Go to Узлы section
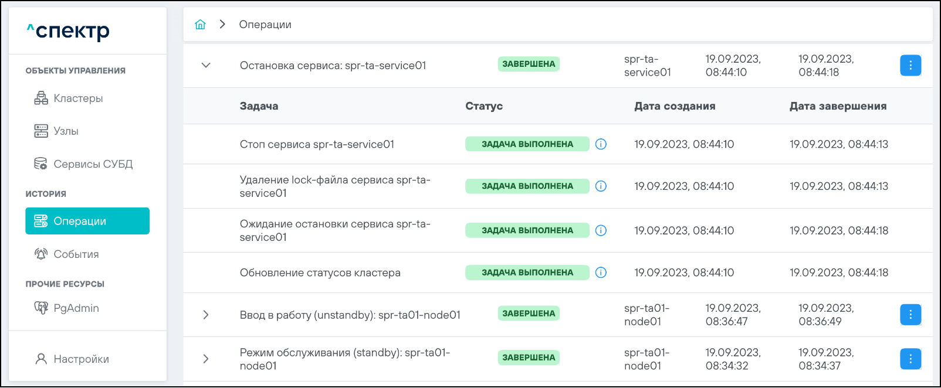The width and height of the screenshot is (941, 388). point(65,131)
